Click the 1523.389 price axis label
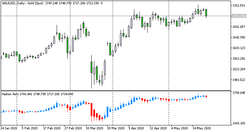This screenshot has width=250, height=132. [239, 69]
